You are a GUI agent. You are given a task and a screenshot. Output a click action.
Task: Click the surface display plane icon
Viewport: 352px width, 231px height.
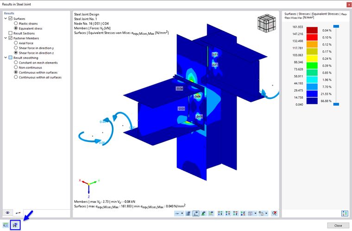177,213
